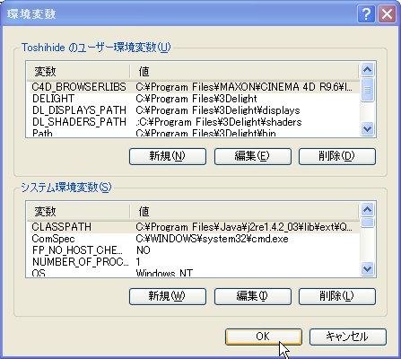This screenshot has width=401, height=359.
Task: Click the help question mark icon
Action: coord(366,13)
